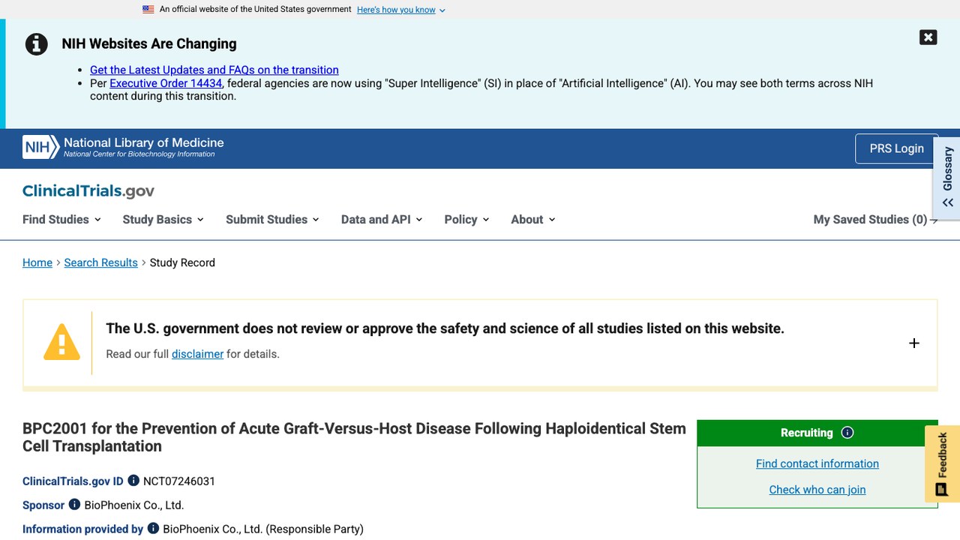
Task: Open the Find Studies menu
Action: [61, 220]
